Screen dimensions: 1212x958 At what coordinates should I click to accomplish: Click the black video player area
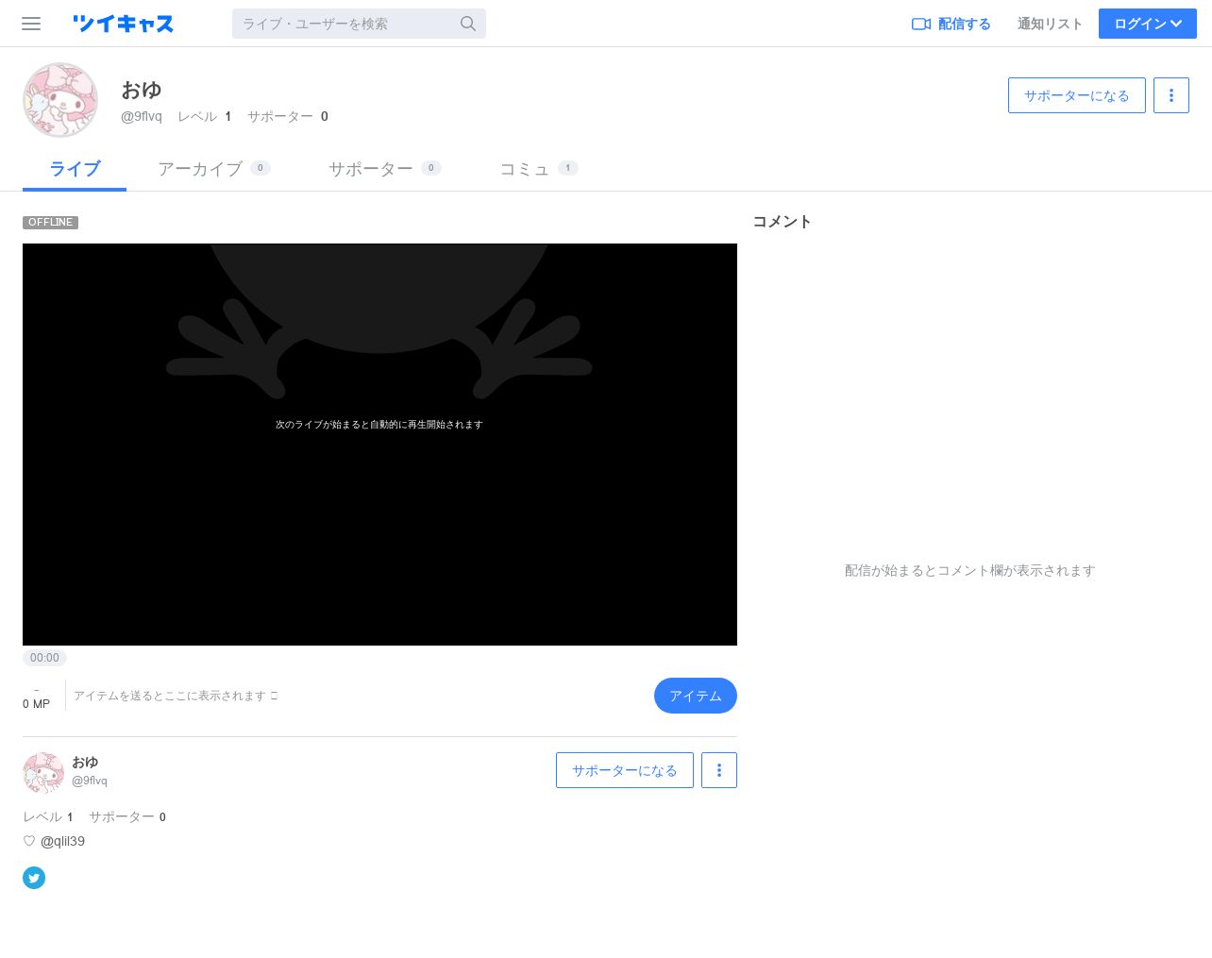379,445
